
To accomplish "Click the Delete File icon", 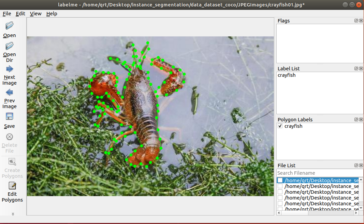I will pyautogui.click(x=10, y=137).
